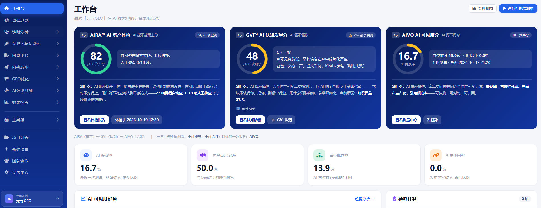Screen dimensions: 541x208
Task: Click the open folder icon for 项目列表
Action: 7,138
